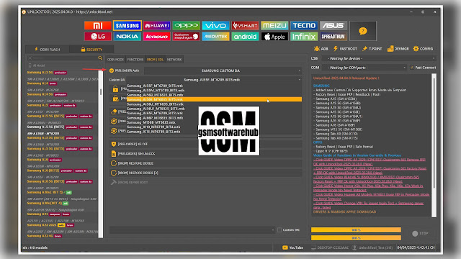Enable the Custom EMI checkbox
The image size is (461, 259).
point(279,230)
